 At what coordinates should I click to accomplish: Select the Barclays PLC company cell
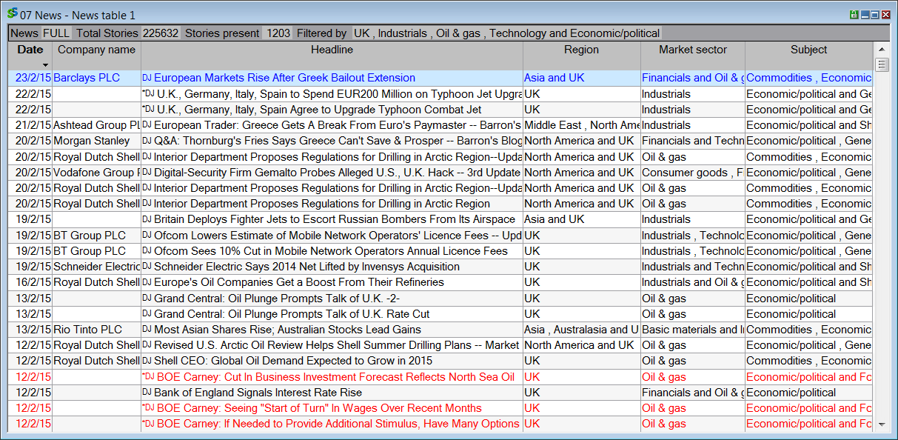click(x=96, y=78)
